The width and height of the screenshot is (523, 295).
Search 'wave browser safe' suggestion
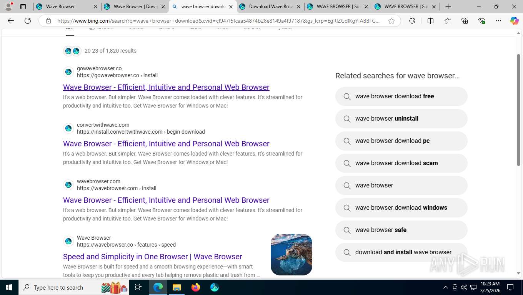click(401, 230)
